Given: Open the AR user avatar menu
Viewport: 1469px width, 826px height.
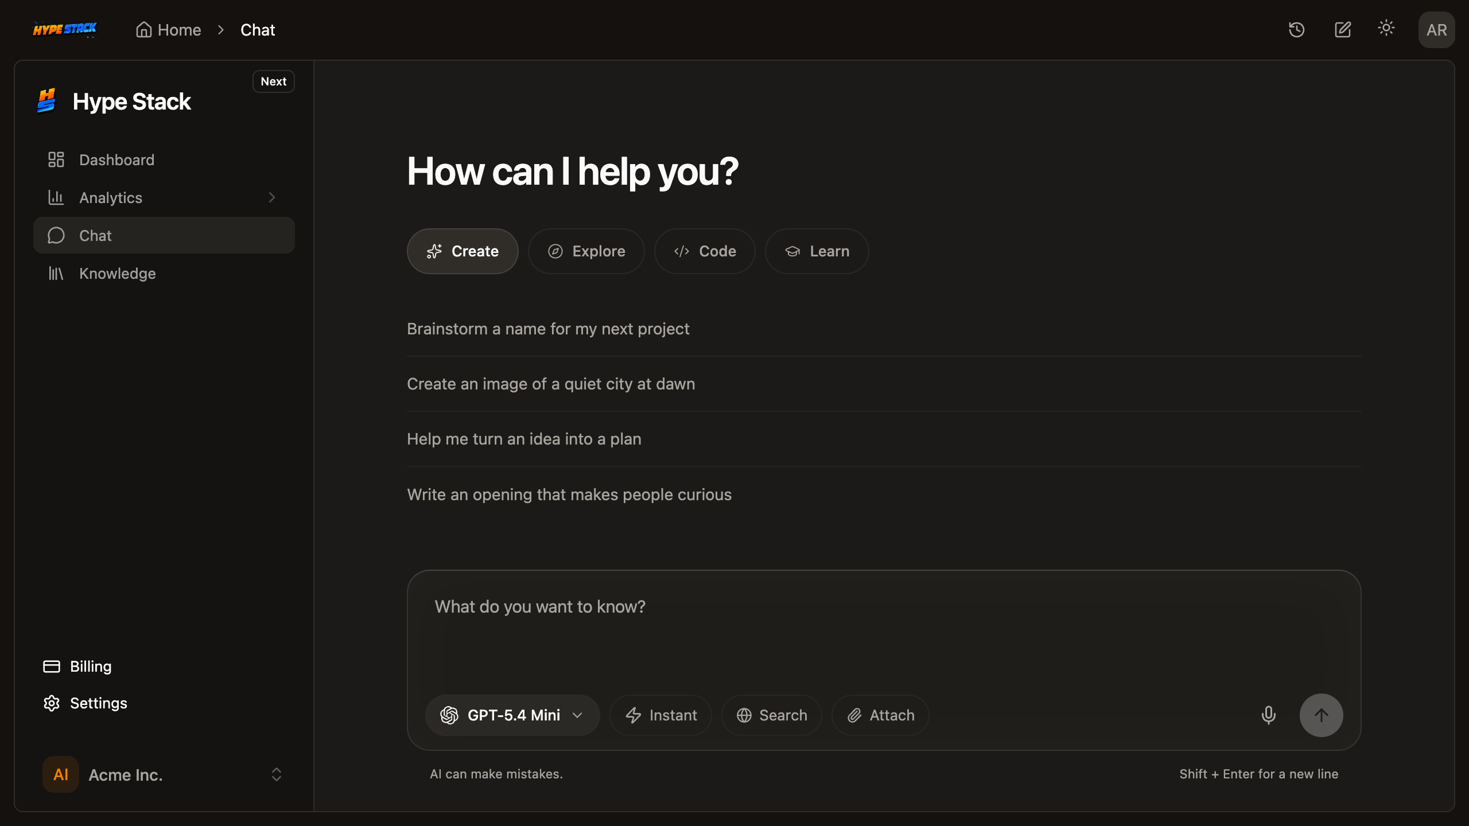Looking at the screenshot, I should tap(1436, 30).
